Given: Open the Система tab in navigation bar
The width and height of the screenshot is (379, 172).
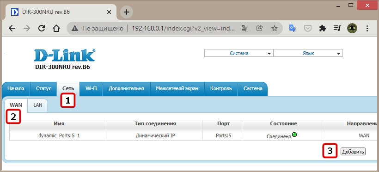Looking at the screenshot, I should point(253,89).
